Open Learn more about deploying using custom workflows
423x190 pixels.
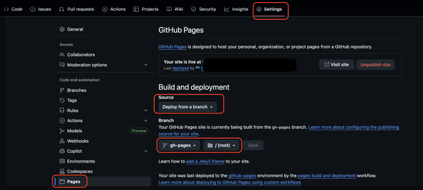[x=230, y=182]
